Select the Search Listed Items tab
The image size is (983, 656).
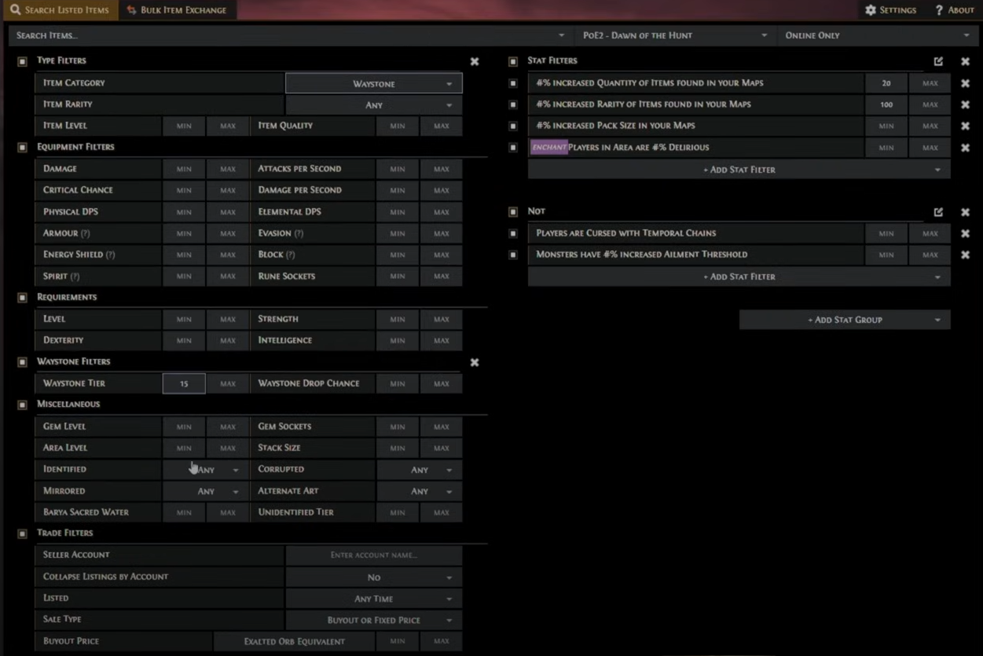click(x=59, y=10)
